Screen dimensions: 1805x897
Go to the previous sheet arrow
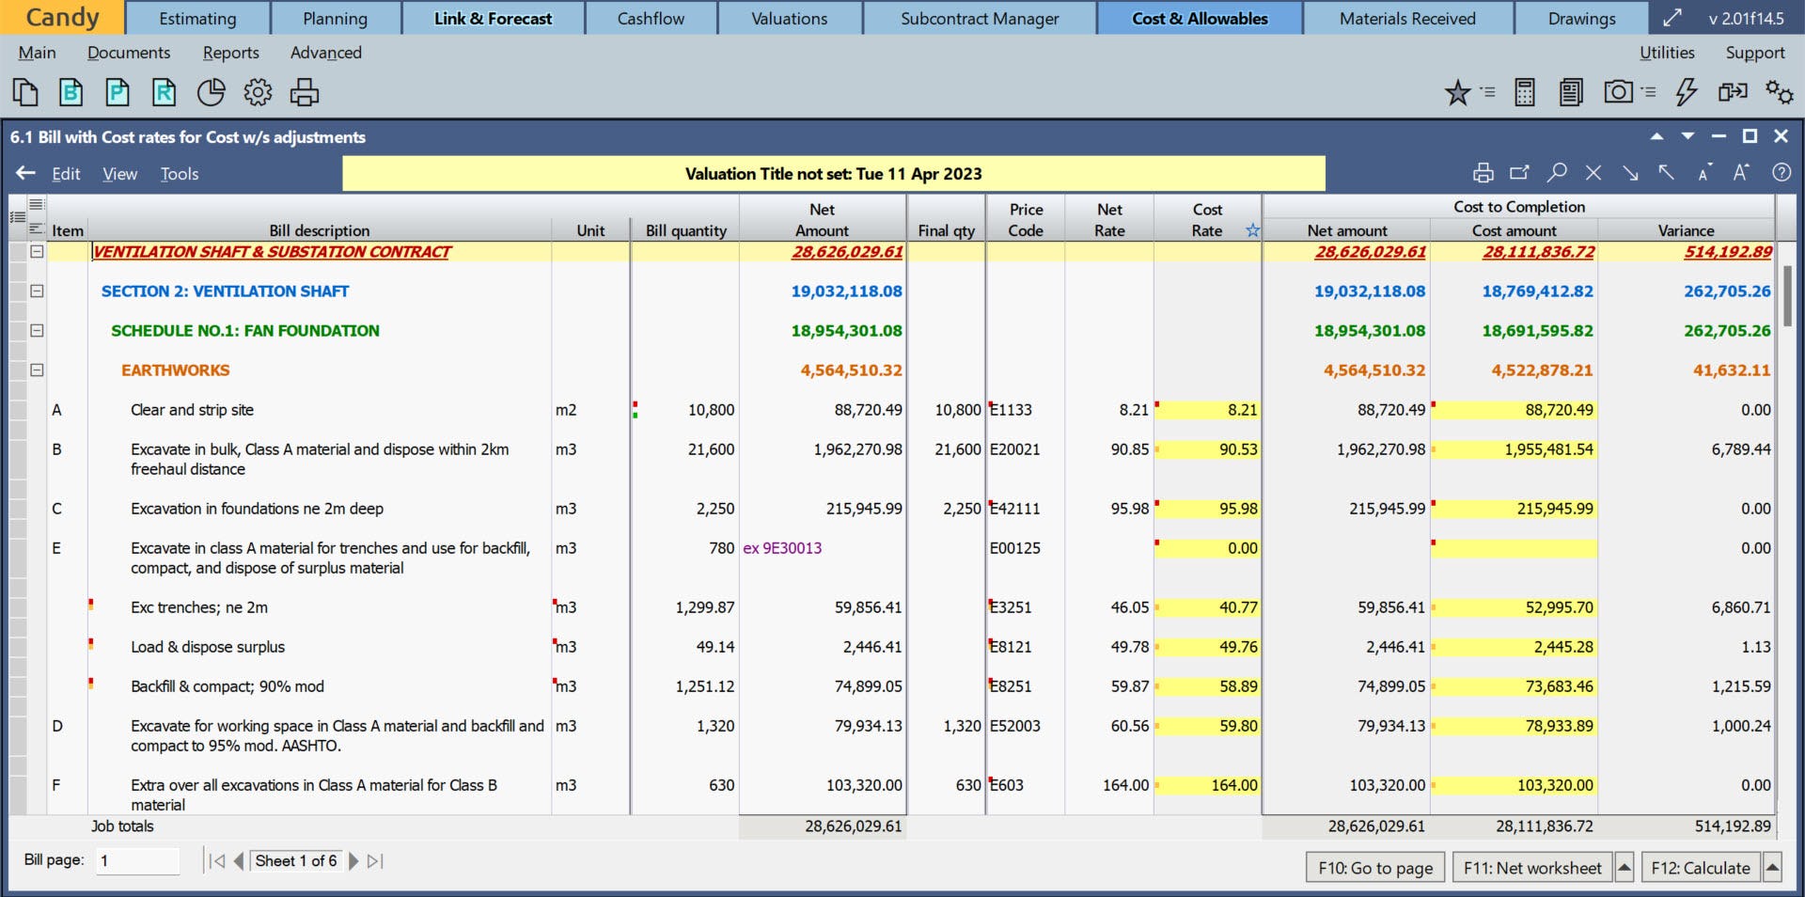pos(239,860)
